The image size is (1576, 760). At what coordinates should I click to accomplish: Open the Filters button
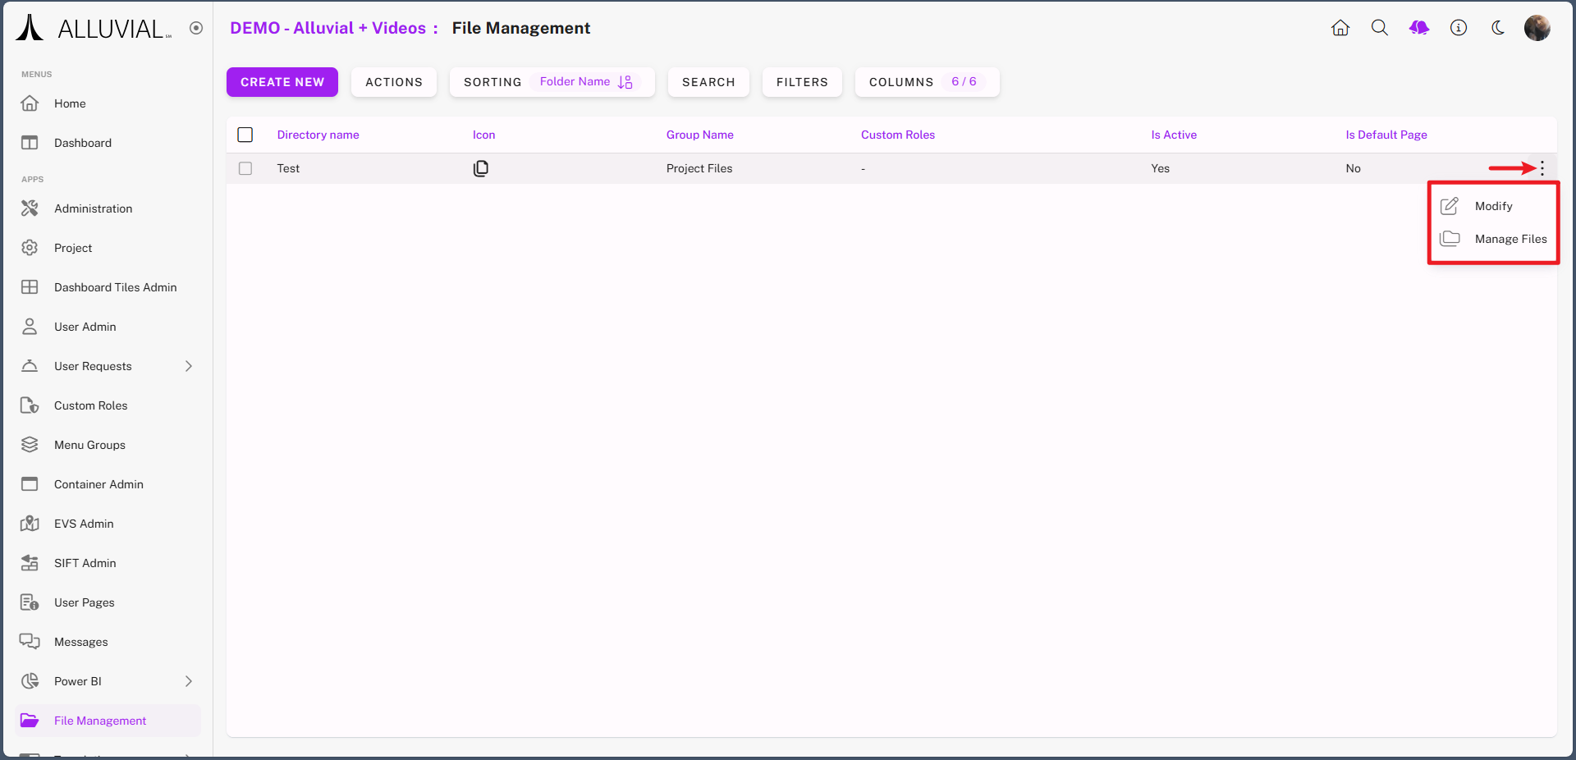coord(802,82)
